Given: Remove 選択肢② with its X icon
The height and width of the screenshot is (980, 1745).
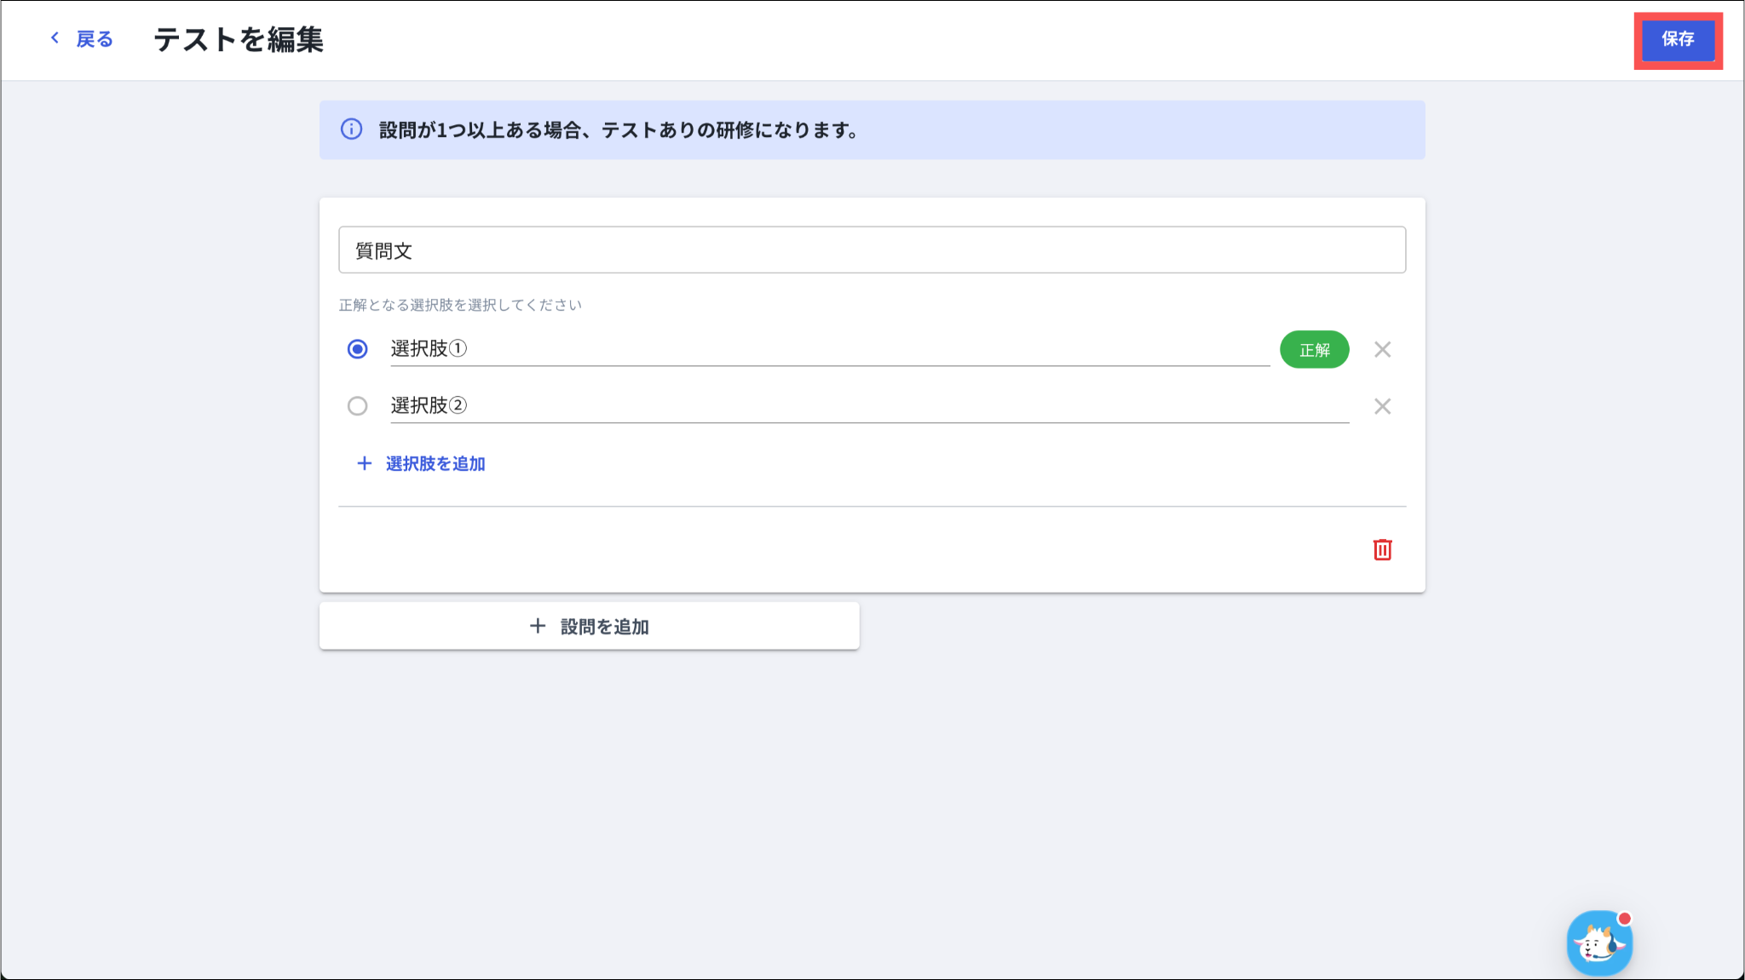Looking at the screenshot, I should tap(1382, 407).
